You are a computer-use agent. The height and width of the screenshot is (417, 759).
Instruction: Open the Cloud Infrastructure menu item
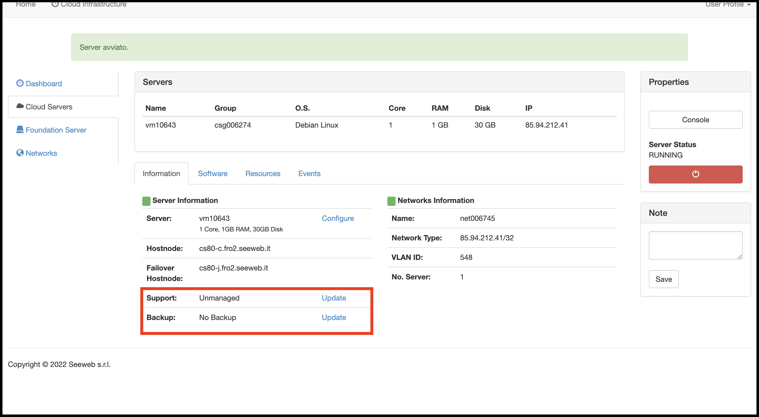[89, 4]
